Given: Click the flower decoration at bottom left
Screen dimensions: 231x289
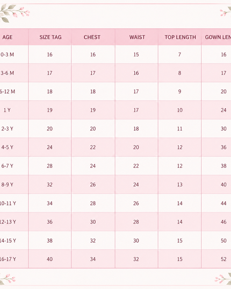Looking at the screenshot, I should pyautogui.click(x=8, y=279).
